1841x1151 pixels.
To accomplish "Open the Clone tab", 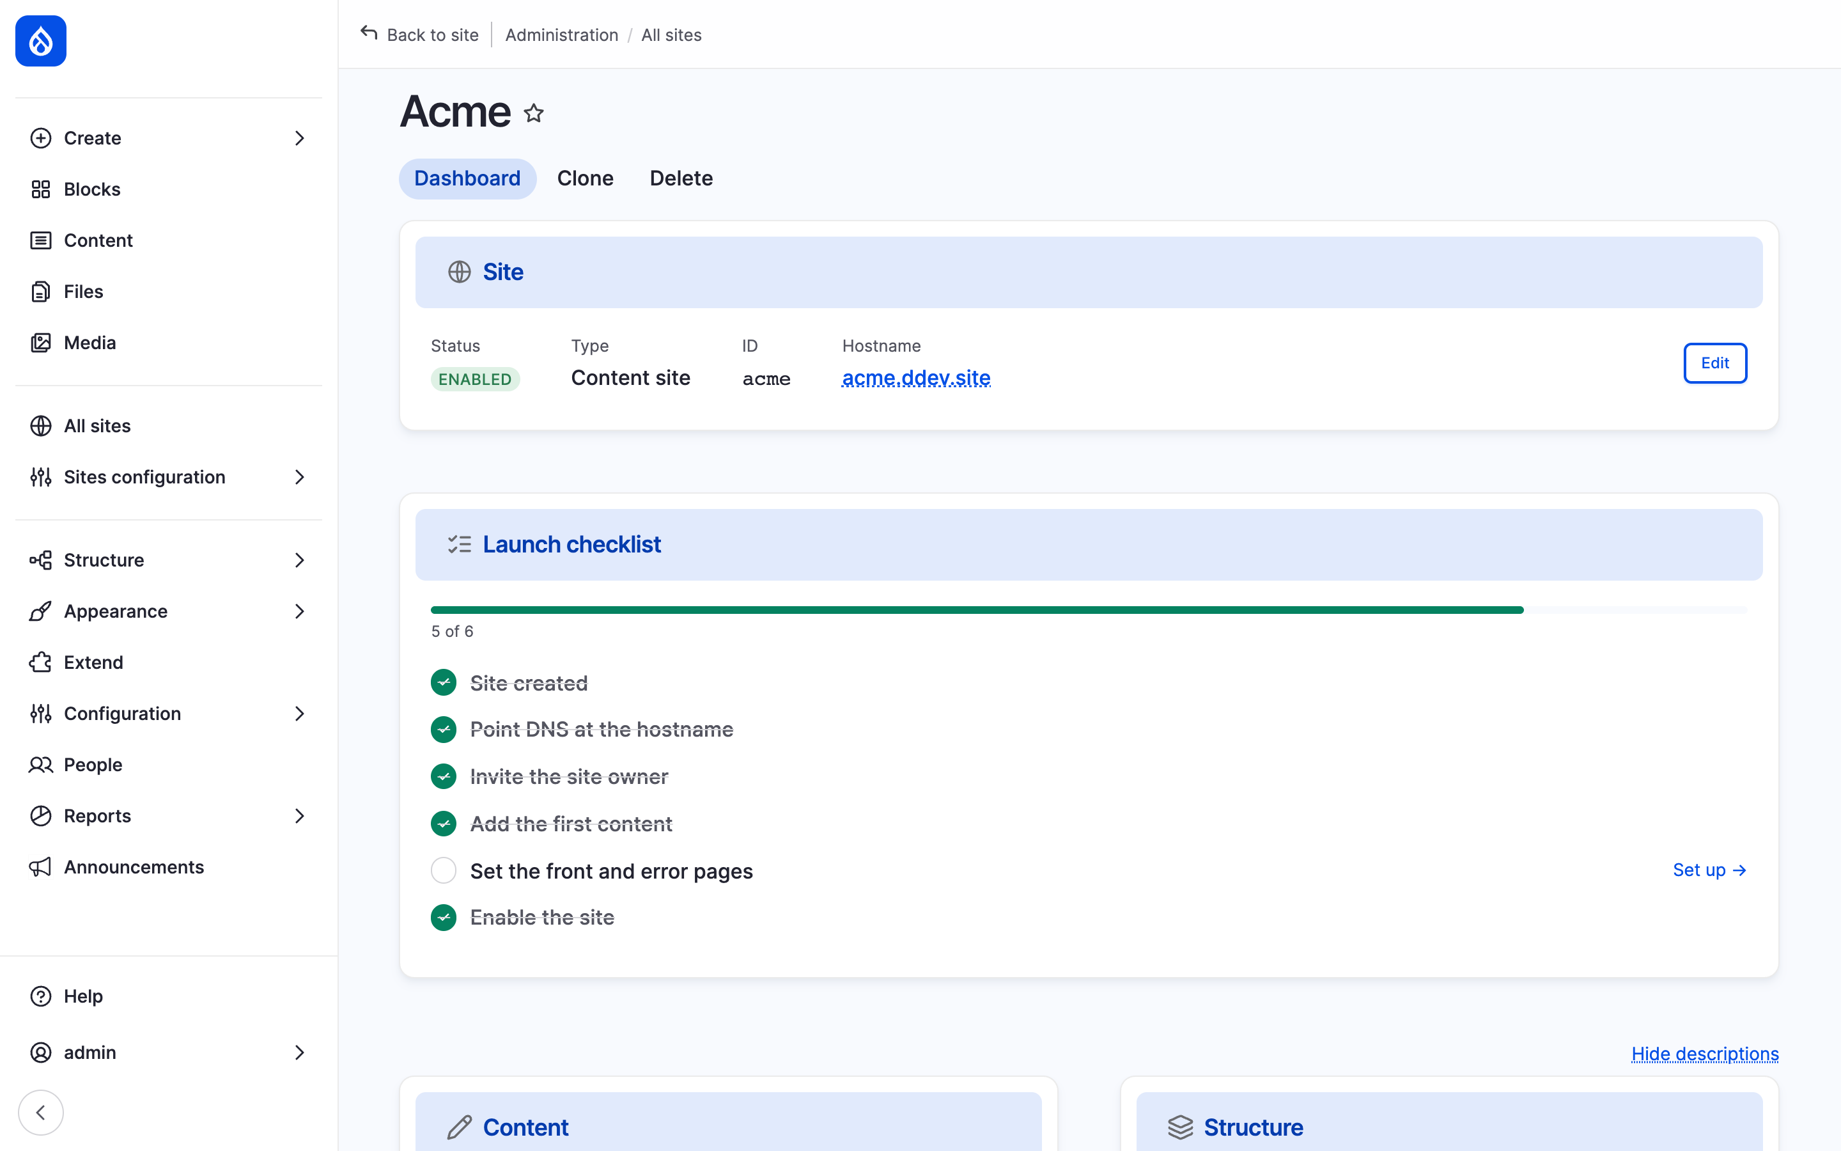I will coord(585,178).
